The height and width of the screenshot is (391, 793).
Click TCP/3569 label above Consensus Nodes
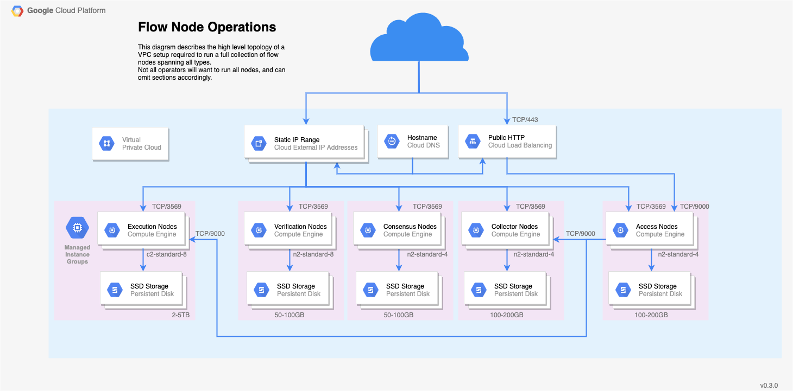point(427,207)
